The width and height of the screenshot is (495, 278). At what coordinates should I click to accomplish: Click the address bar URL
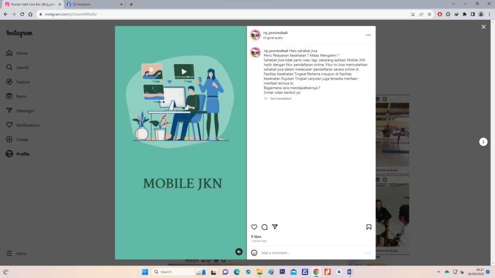pos(71,14)
